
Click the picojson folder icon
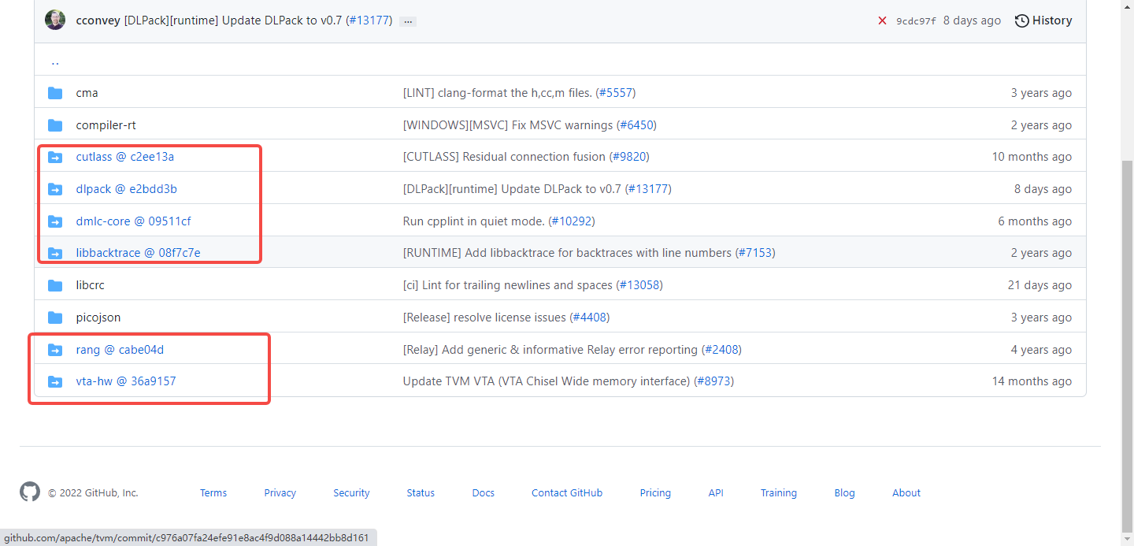pos(55,318)
